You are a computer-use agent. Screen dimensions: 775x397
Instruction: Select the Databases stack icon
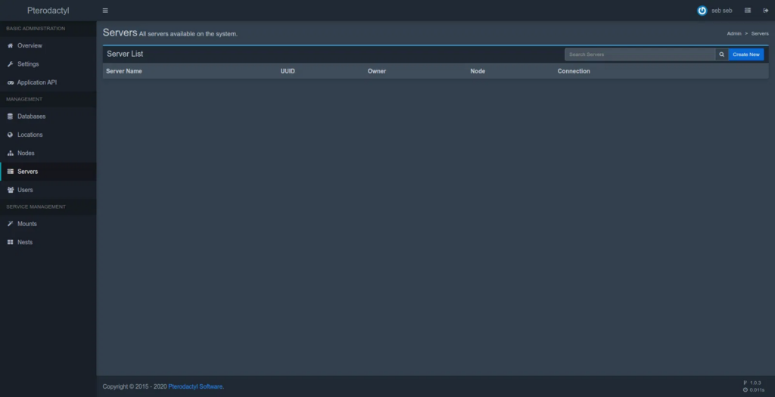point(10,116)
